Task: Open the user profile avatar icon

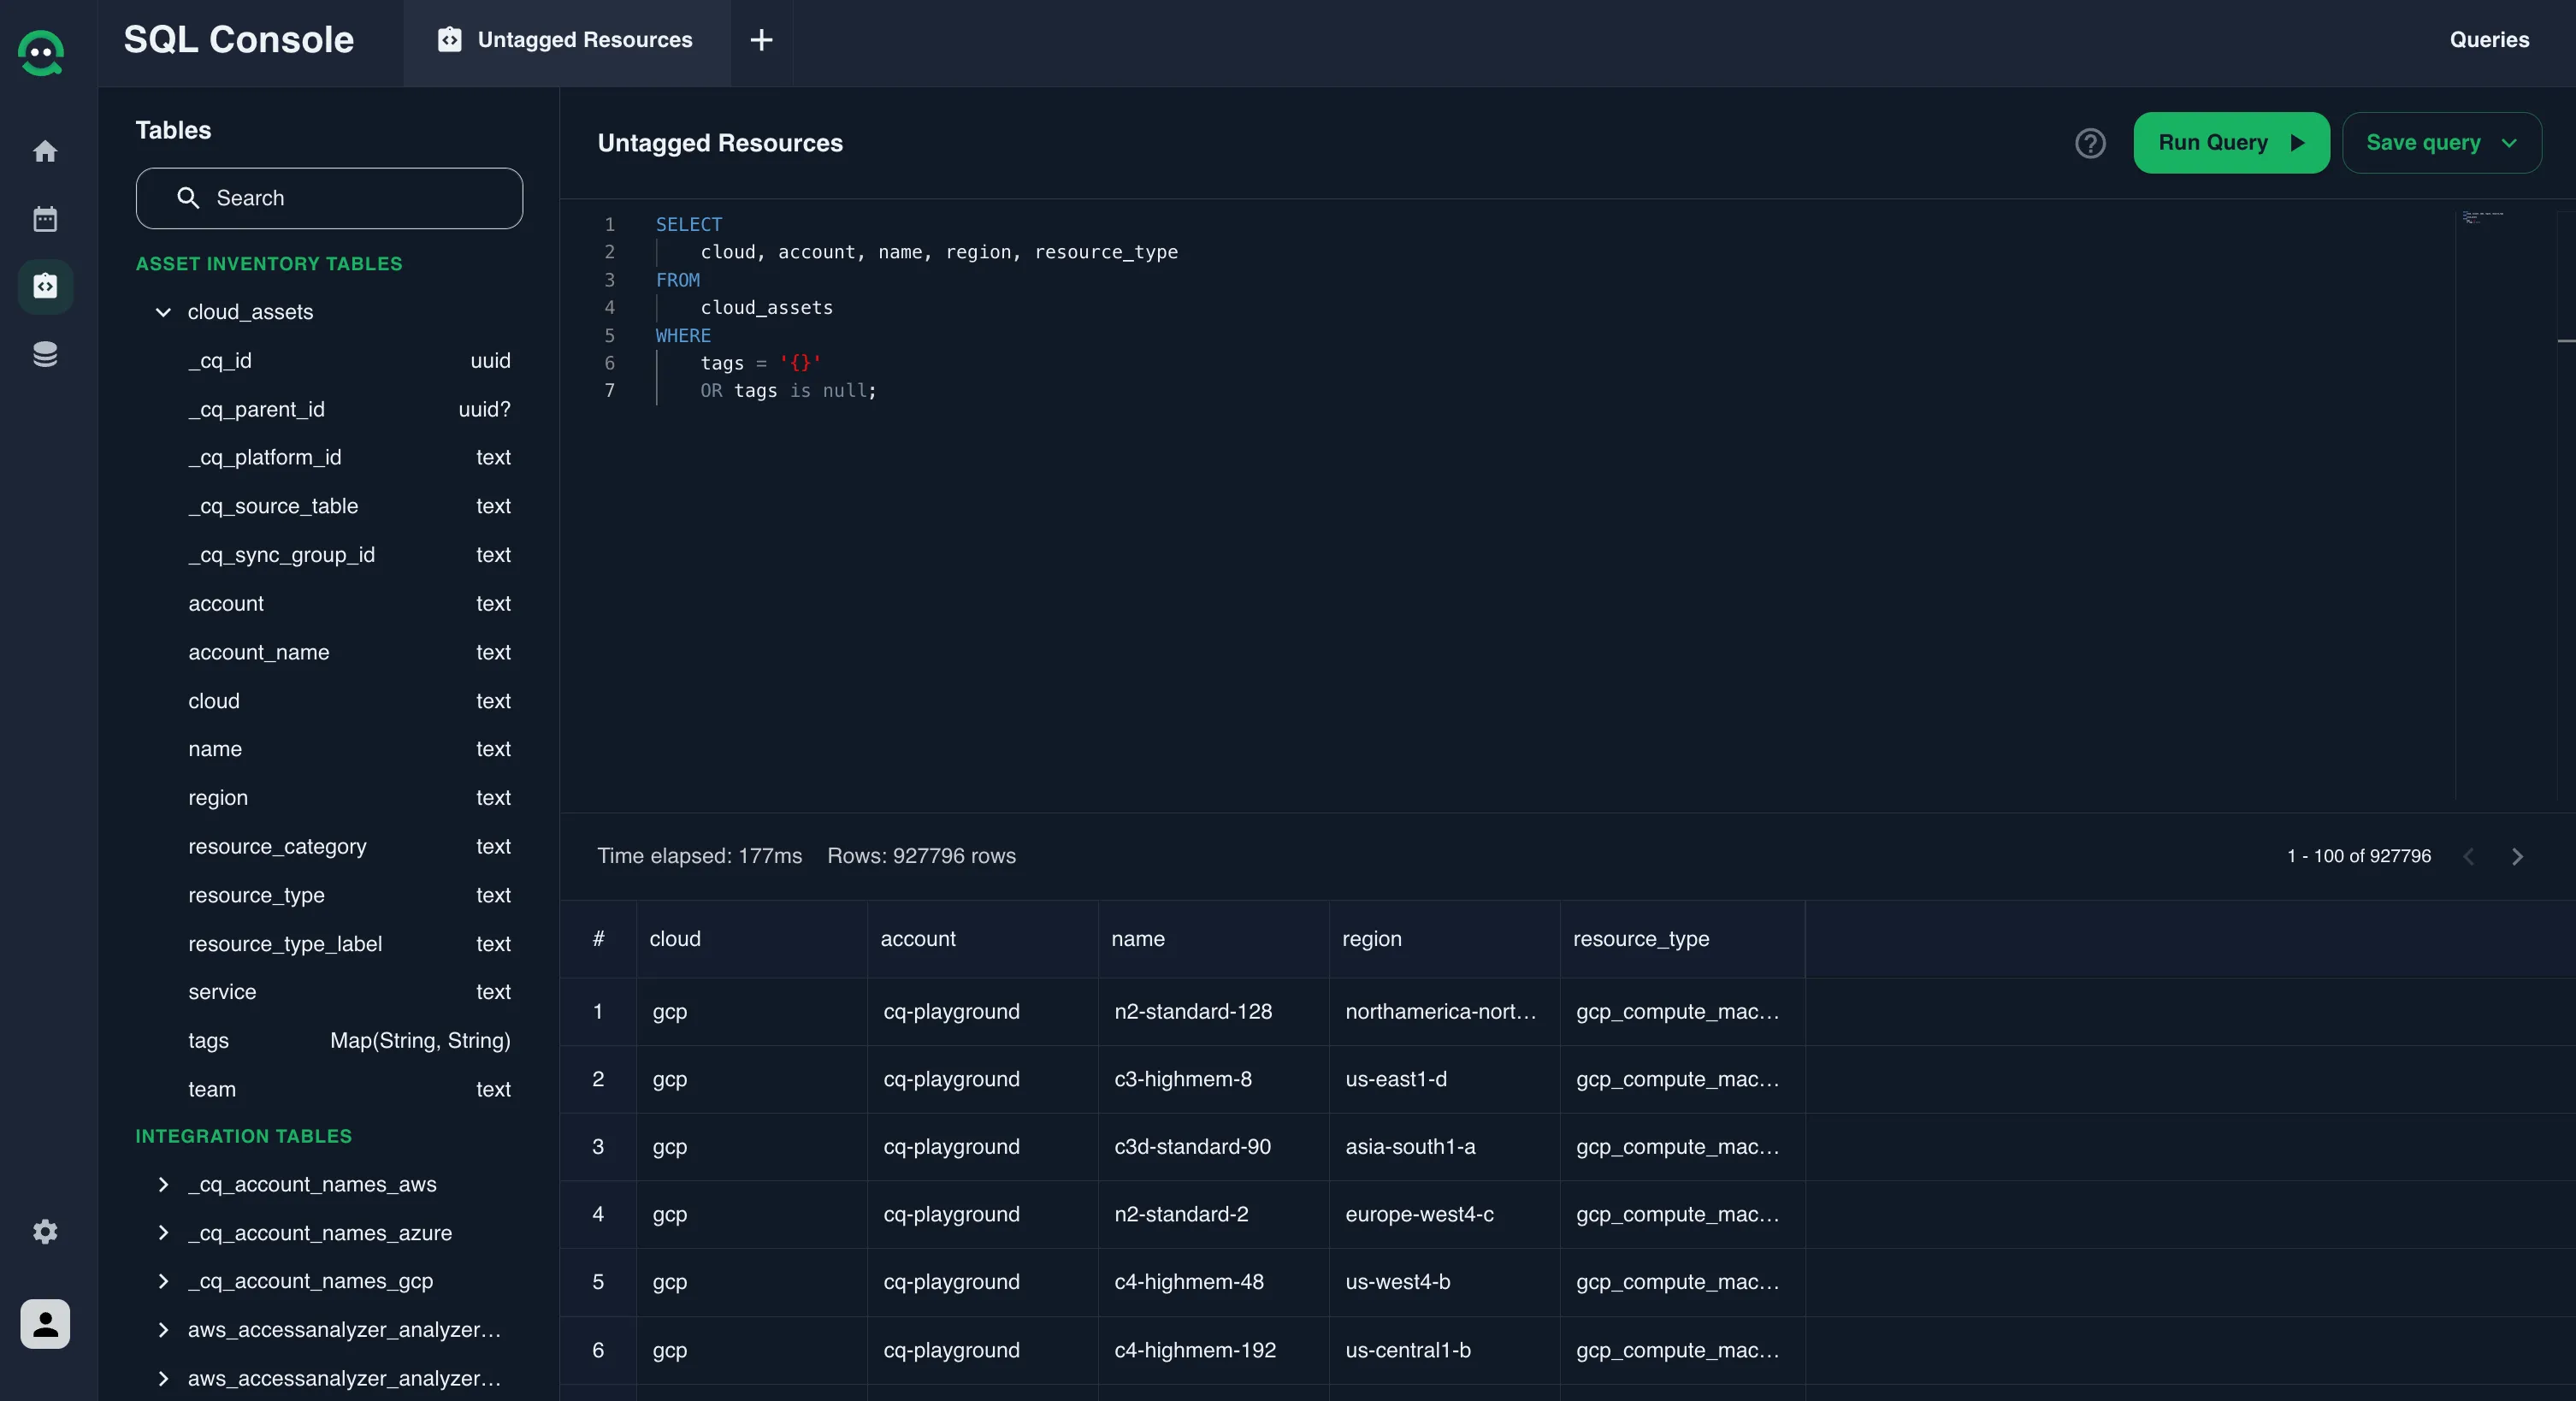Action: tap(45, 1324)
